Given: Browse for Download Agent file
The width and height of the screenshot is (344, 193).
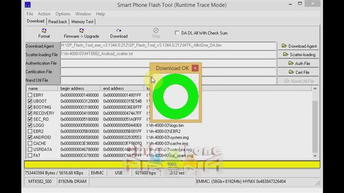Looking at the screenshot, I should click(299, 46).
